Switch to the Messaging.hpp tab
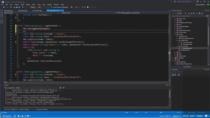The image size is (210, 118). click(23, 10)
